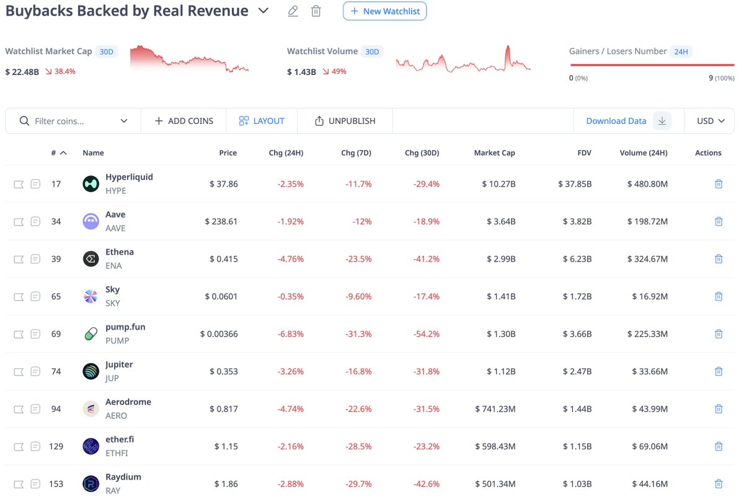
Task: Open the note icon for Aave row
Action: [x=35, y=221]
